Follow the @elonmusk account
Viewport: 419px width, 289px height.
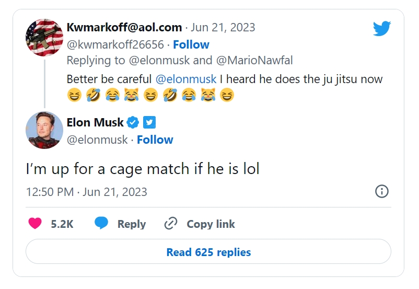pyautogui.click(x=155, y=140)
